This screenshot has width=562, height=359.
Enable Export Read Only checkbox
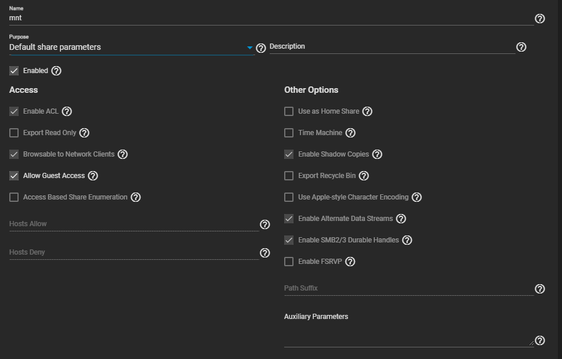(14, 133)
